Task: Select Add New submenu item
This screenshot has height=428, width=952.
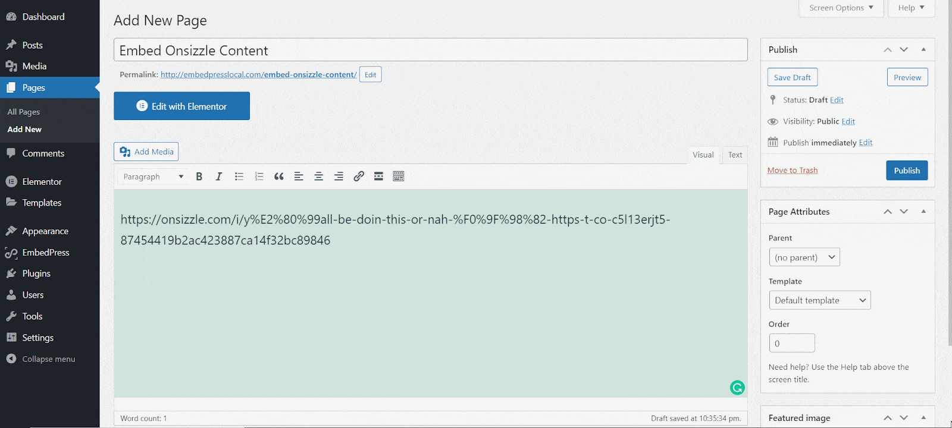Action: (x=24, y=129)
